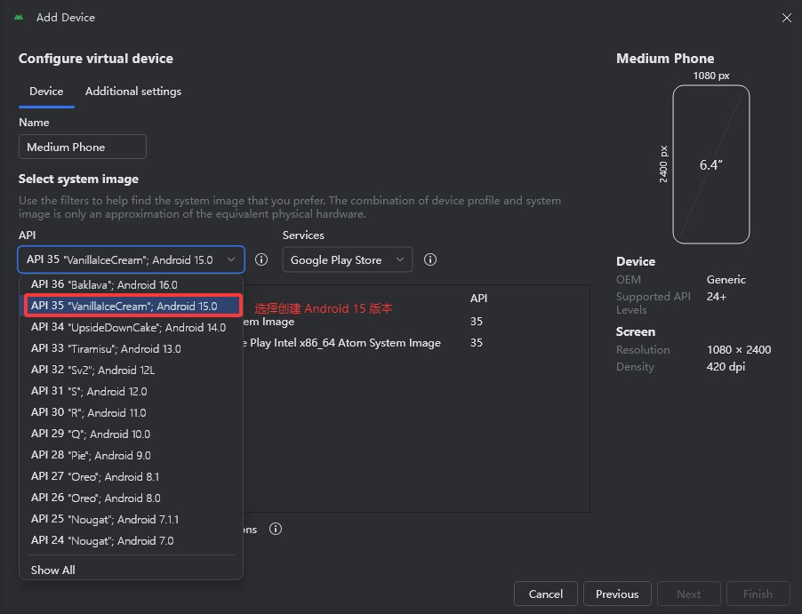Choose API 27 Oreo Android 8.1
The height and width of the screenshot is (614, 802).
coord(131,477)
